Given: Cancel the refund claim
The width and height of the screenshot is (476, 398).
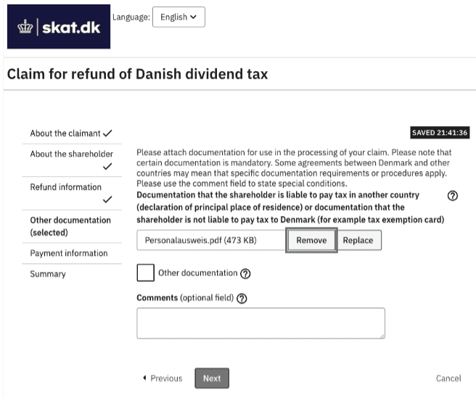Looking at the screenshot, I should click(x=448, y=378).
